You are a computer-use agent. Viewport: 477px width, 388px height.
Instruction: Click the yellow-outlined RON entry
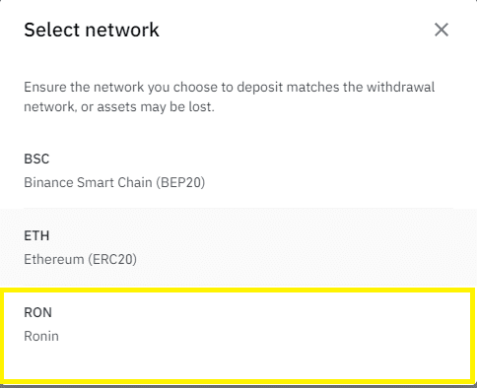(238, 336)
